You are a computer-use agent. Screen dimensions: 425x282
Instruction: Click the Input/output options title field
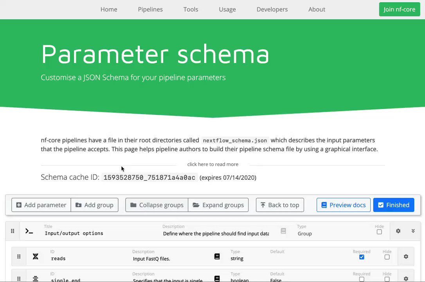(x=102, y=233)
